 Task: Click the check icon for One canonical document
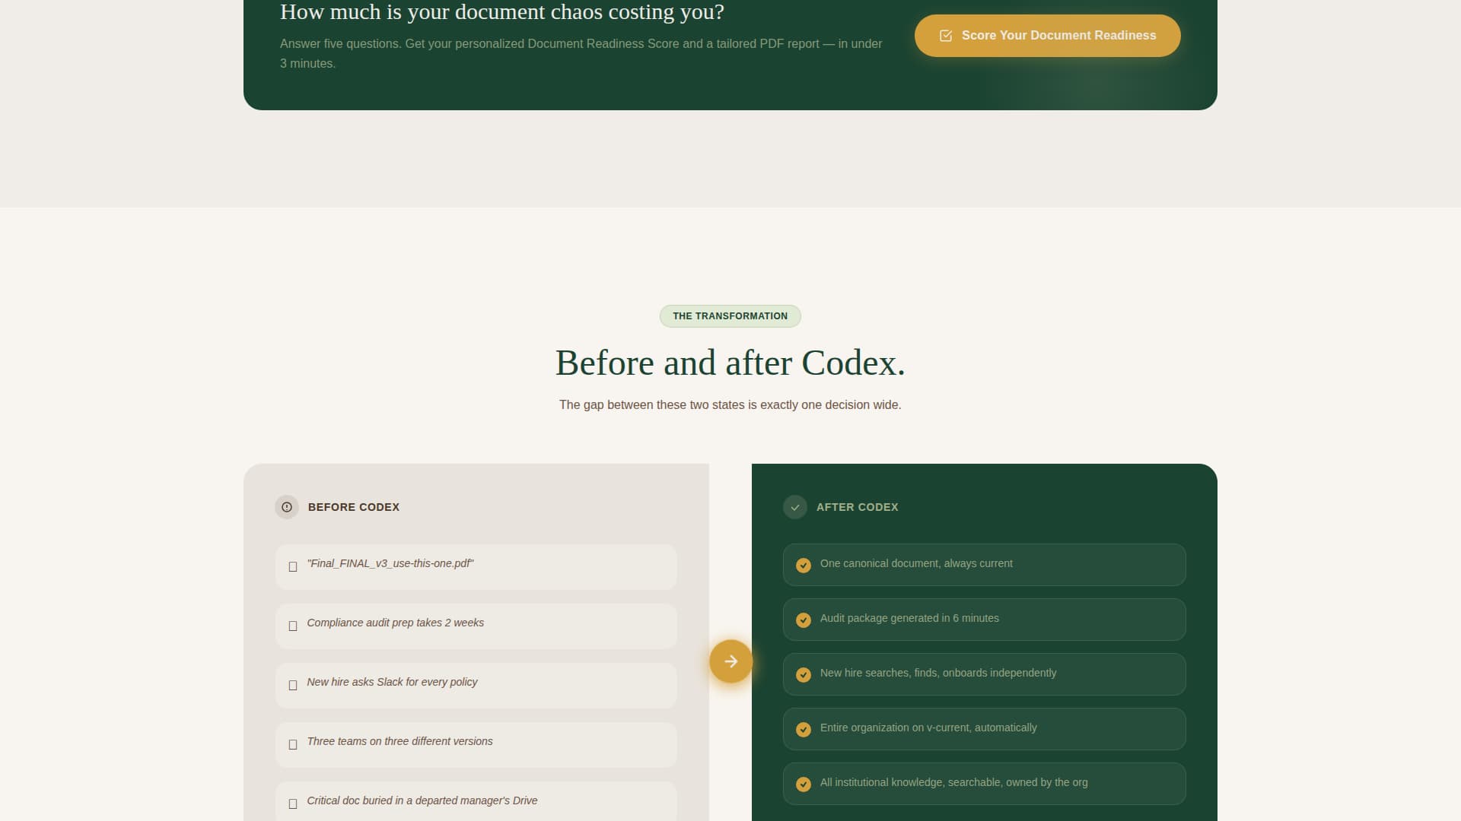pos(804,566)
